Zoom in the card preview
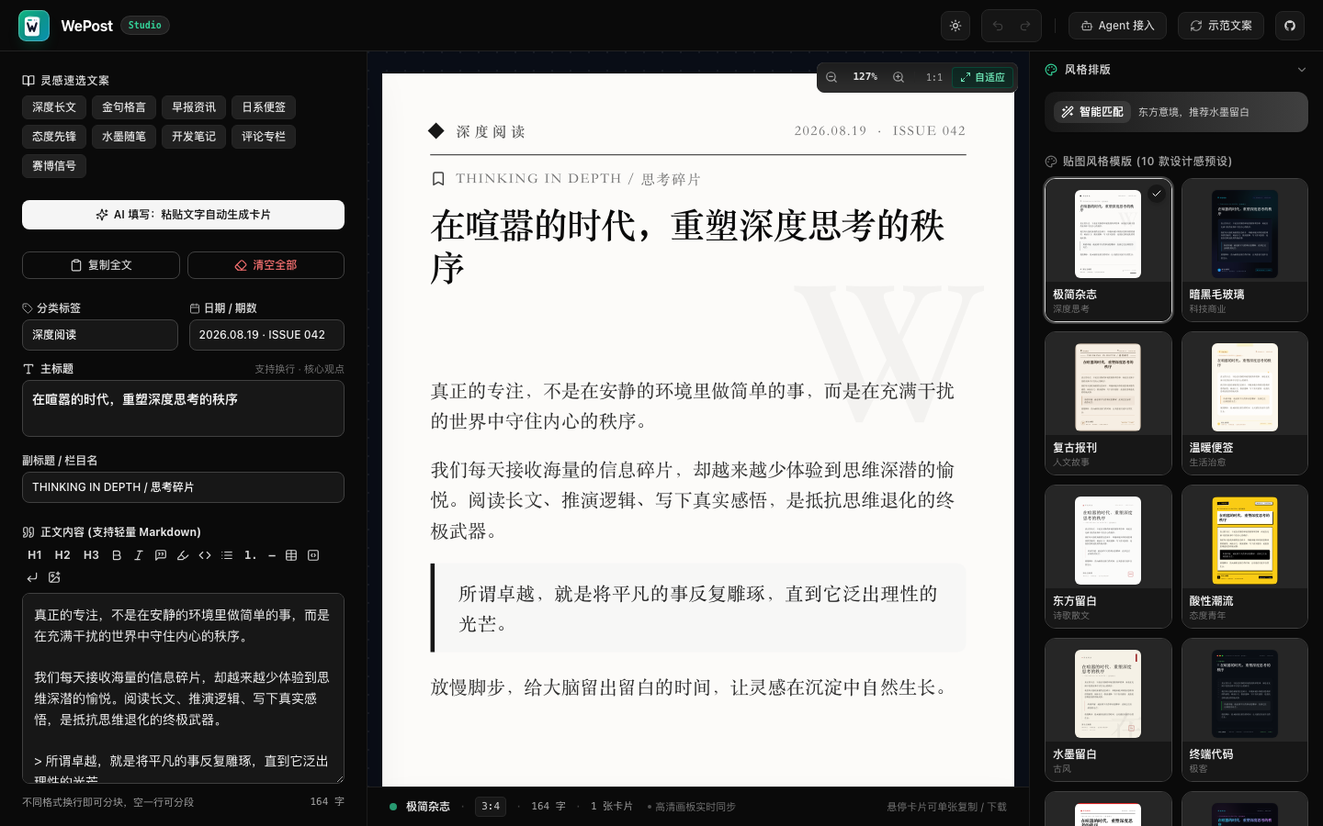 pos(899,77)
